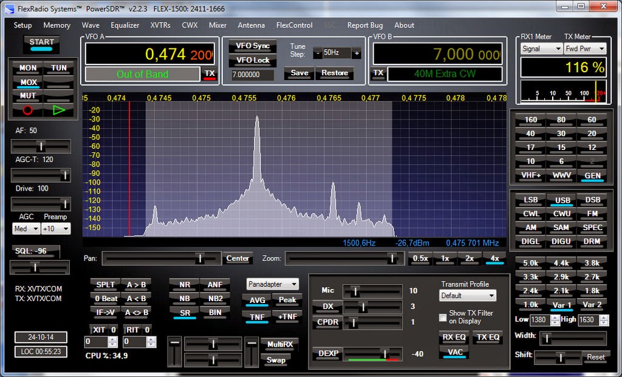Open the Report Bug menu

point(365,25)
